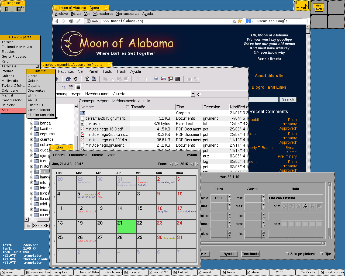
Task: Go back in the Opera browser
Action: 57,21
